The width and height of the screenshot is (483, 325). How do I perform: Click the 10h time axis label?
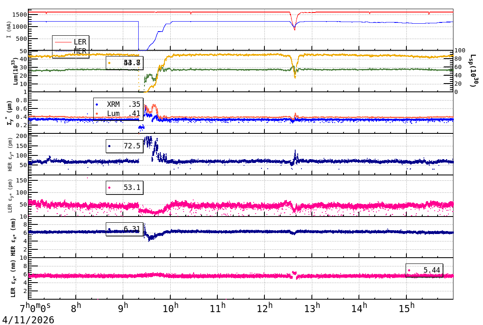click(170, 308)
